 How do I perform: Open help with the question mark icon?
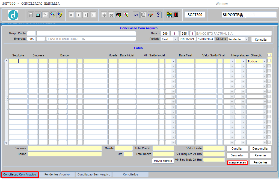pyautogui.click(x=158, y=15)
